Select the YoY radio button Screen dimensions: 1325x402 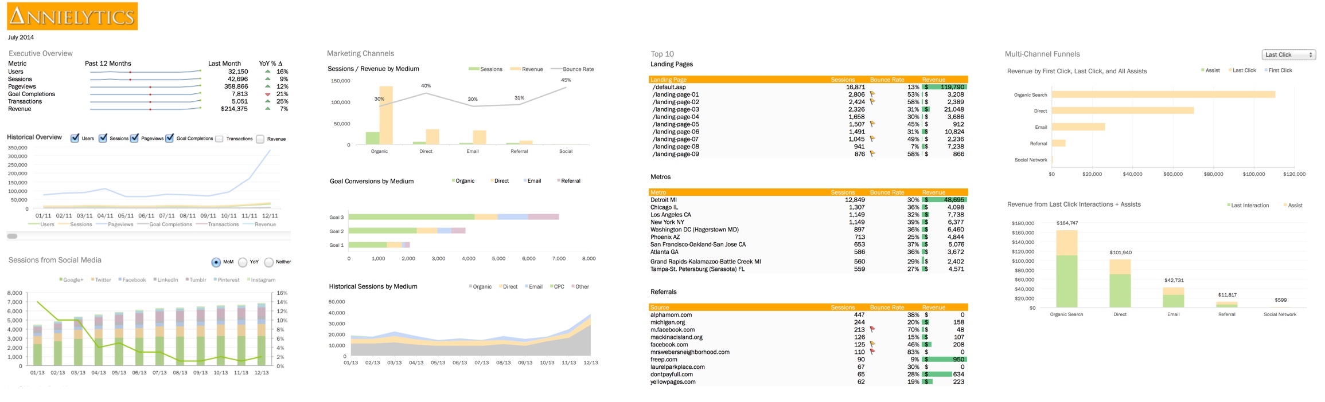click(x=243, y=262)
